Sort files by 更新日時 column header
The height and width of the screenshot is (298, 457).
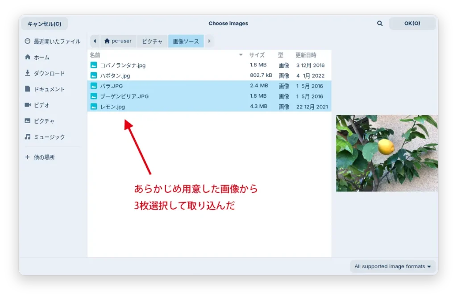(306, 55)
